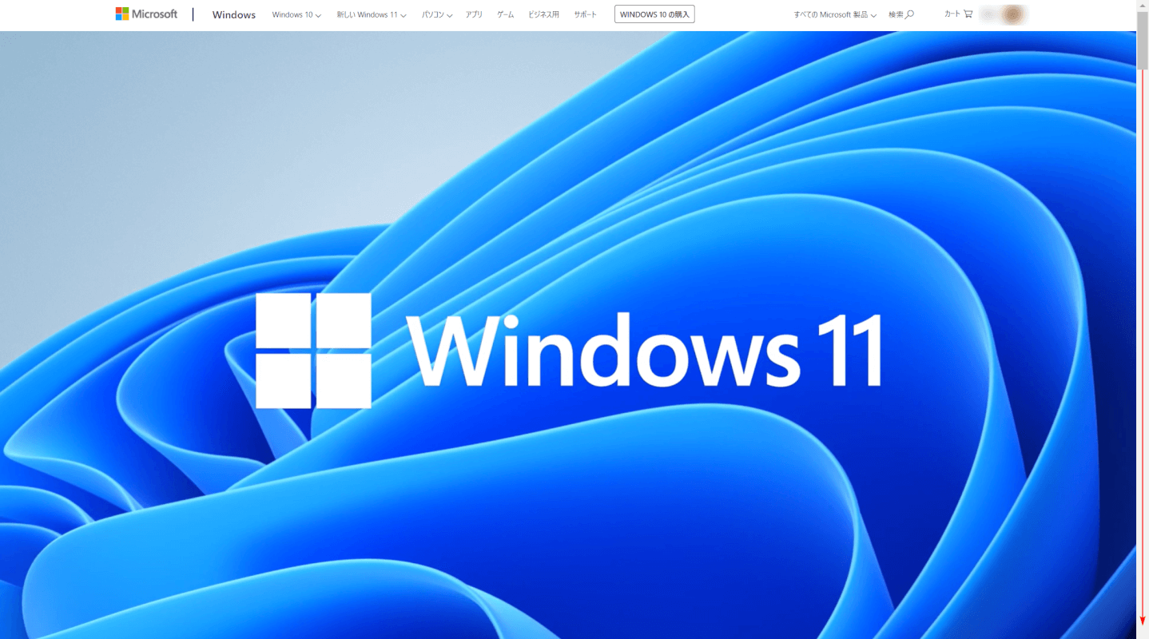Click the vertical scrollbar thumb
The height and width of the screenshot is (639, 1149).
tap(1143, 42)
